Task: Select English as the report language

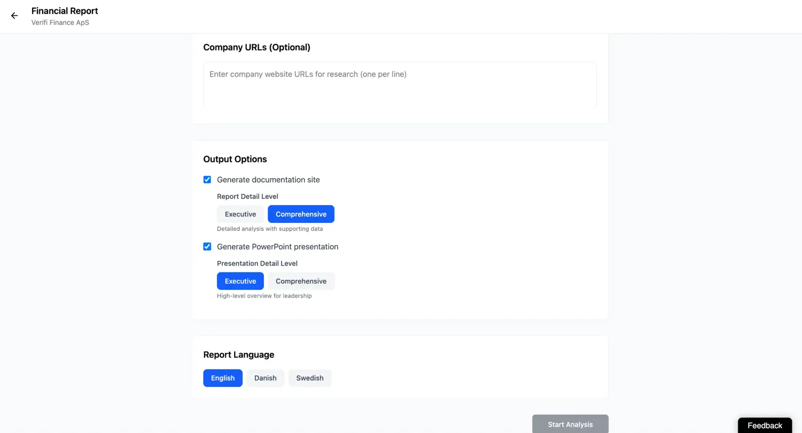Action: (222, 378)
